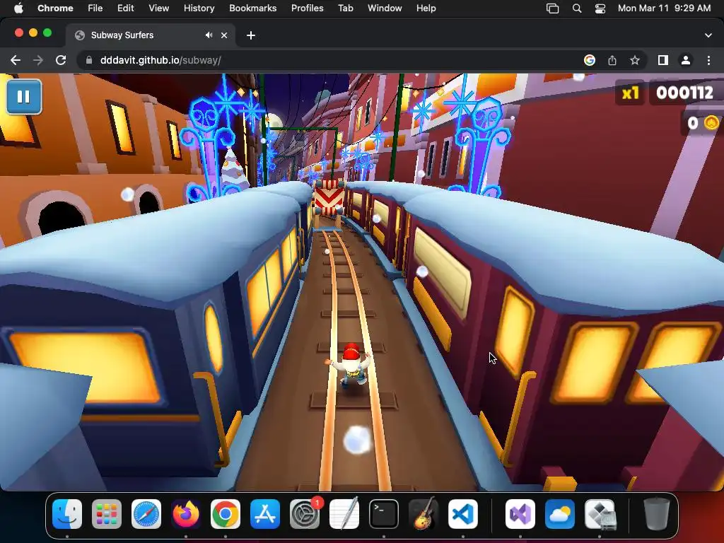Go back to the previous page
The height and width of the screenshot is (543, 724).
(x=16, y=60)
